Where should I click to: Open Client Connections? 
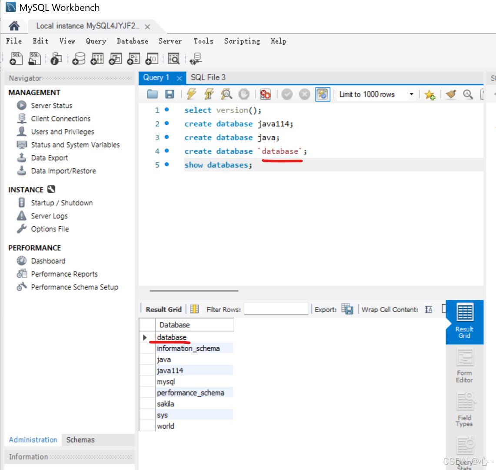pos(61,118)
